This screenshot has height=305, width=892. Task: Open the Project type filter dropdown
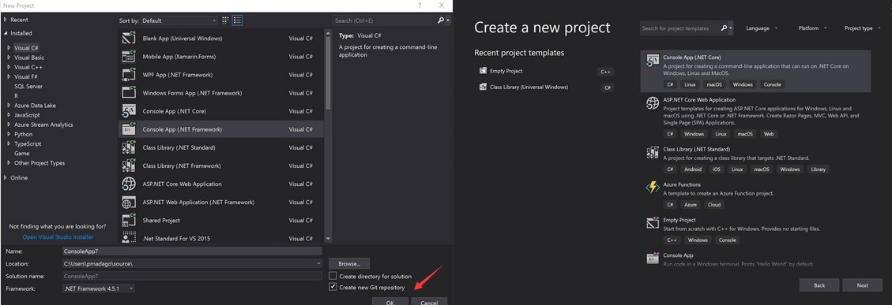point(862,28)
